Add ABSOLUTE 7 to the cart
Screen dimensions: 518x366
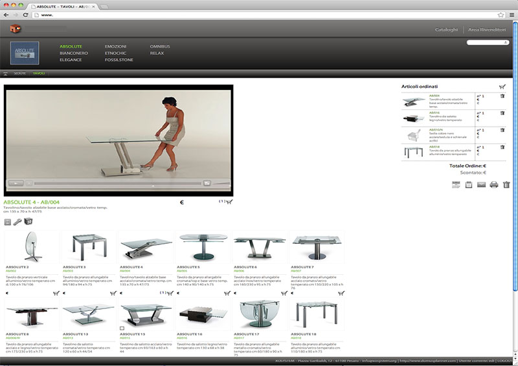pyautogui.click(x=341, y=293)
